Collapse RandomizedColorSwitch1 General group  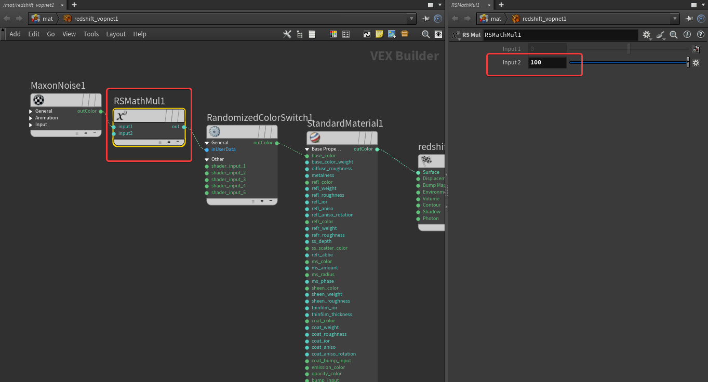(207, 143)
